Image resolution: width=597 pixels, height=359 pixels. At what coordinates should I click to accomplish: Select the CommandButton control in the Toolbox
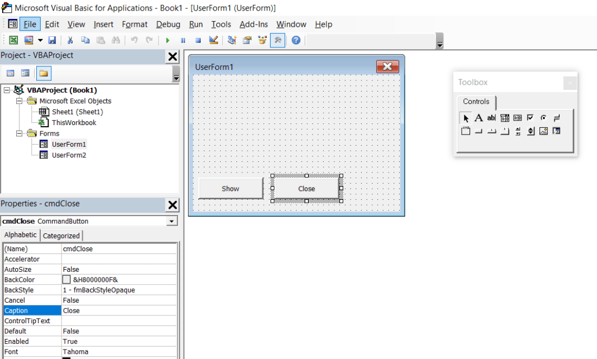478,131
